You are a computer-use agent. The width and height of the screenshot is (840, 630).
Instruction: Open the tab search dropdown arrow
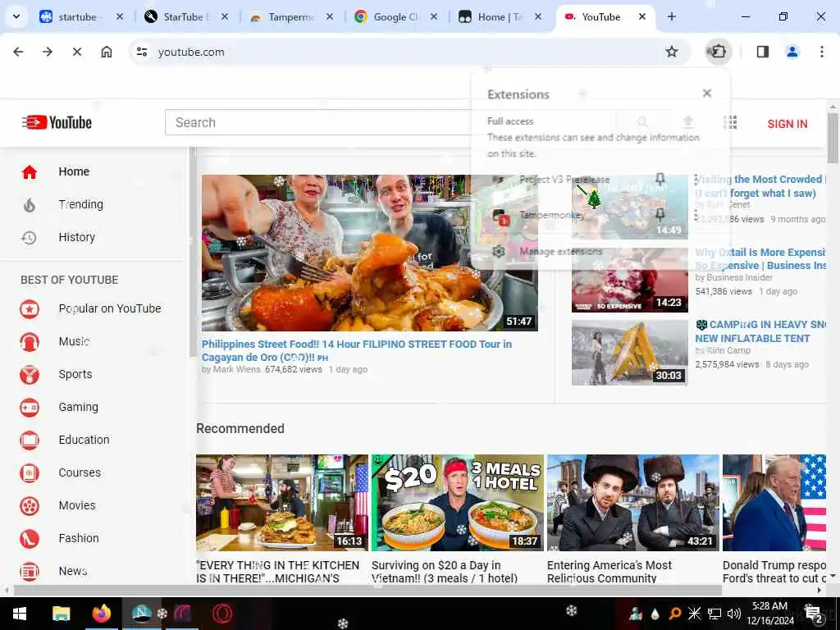[16, 16]
